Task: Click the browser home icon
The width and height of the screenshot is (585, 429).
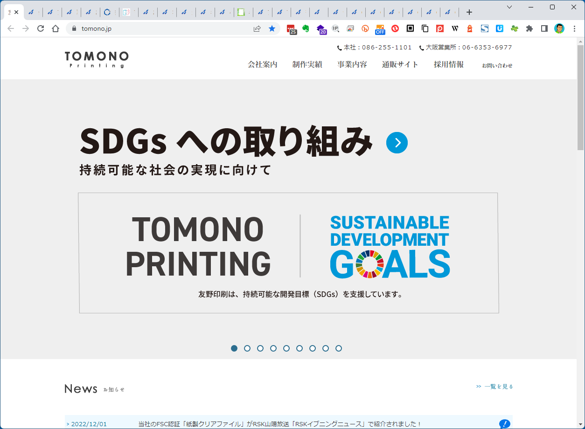Action: pyautogui.click(x=56, y=28)
